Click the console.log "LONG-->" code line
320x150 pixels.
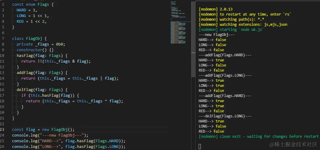(x=69, y=146)
